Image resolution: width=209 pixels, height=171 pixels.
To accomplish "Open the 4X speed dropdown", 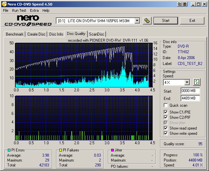I will (187, 82).
